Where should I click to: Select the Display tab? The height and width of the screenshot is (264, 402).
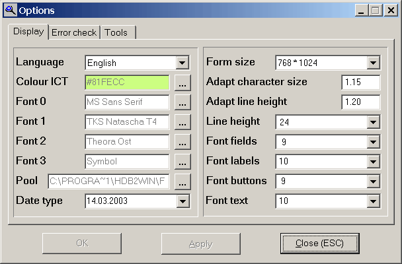28,32
